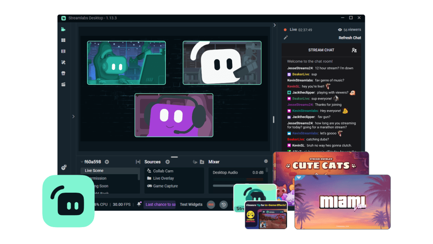Expand the left sidebar with chevron
This screenshot has height=244, width=433.
(x=74, y=116)
